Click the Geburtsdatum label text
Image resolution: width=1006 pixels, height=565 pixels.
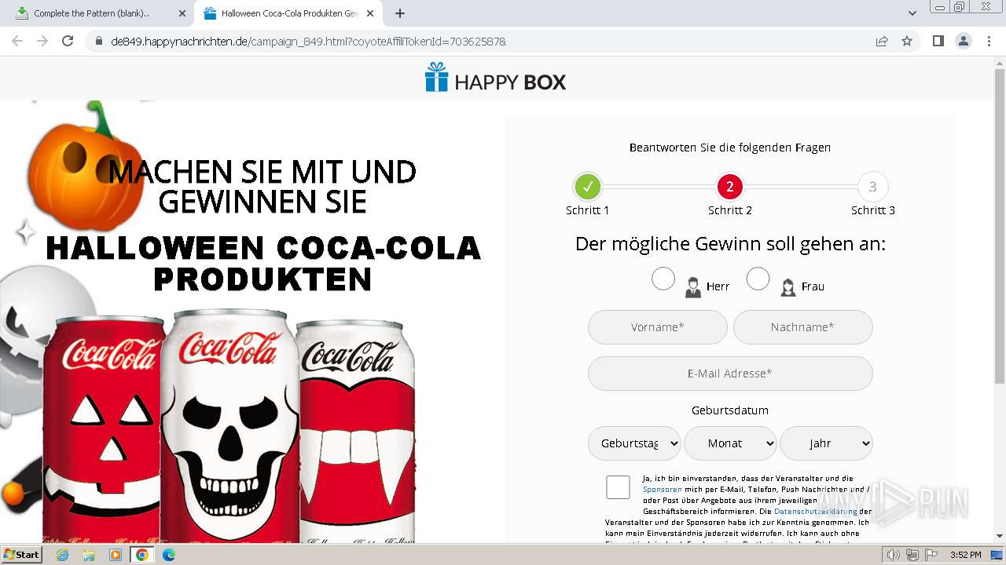pos(730,410)
